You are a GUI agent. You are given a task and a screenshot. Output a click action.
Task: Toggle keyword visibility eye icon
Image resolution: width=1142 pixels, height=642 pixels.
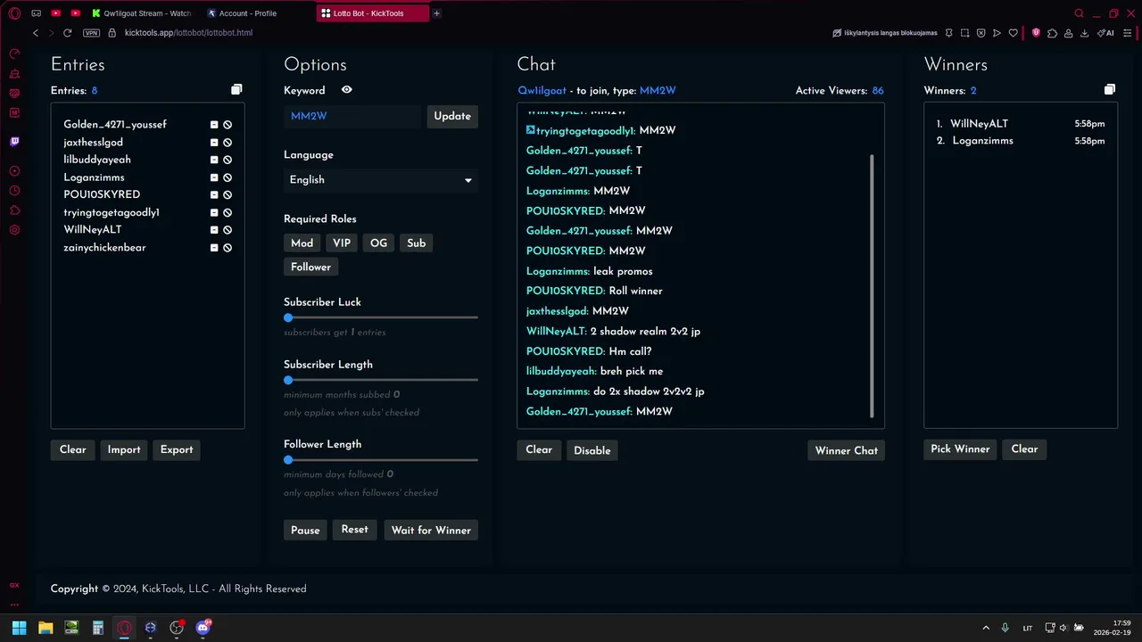[x=347, y=90]
